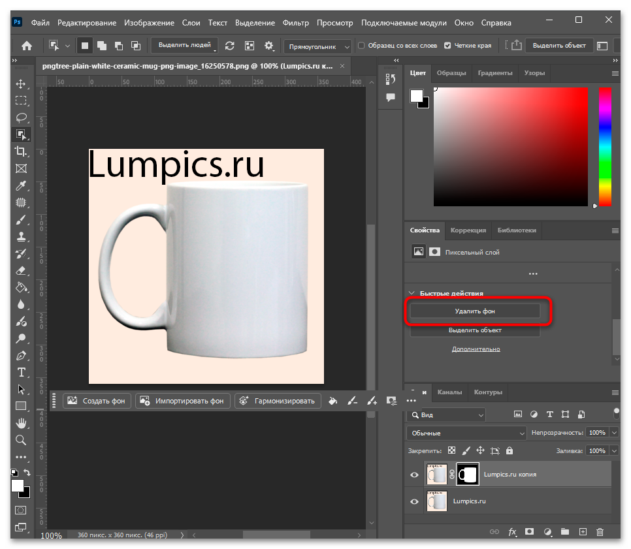
Task: Toggle the lock all layer button
Action: [510, 450]
